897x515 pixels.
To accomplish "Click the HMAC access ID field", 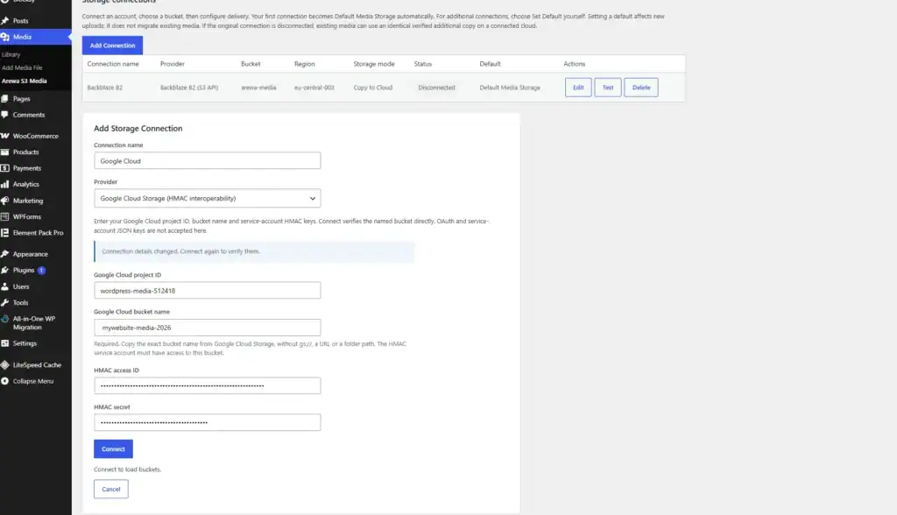I will pyautogui.click(x=207, y=385).
